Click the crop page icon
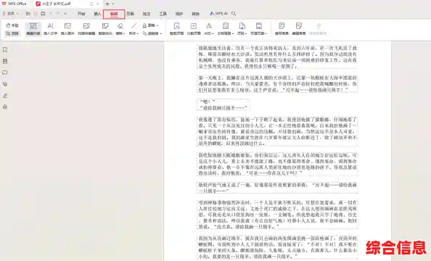Viewport: 431px width, 261px height. [x=176, y=26]
